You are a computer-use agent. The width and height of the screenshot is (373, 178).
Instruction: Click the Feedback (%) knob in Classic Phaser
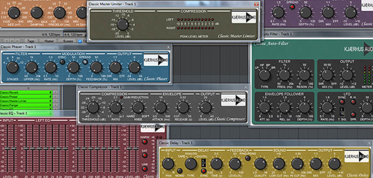(x=96, y=67)
